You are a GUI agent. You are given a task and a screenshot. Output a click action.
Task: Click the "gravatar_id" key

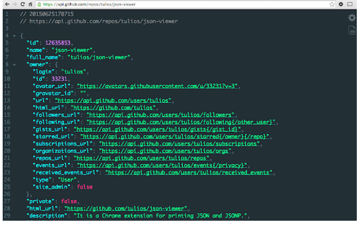coord(53,93)
